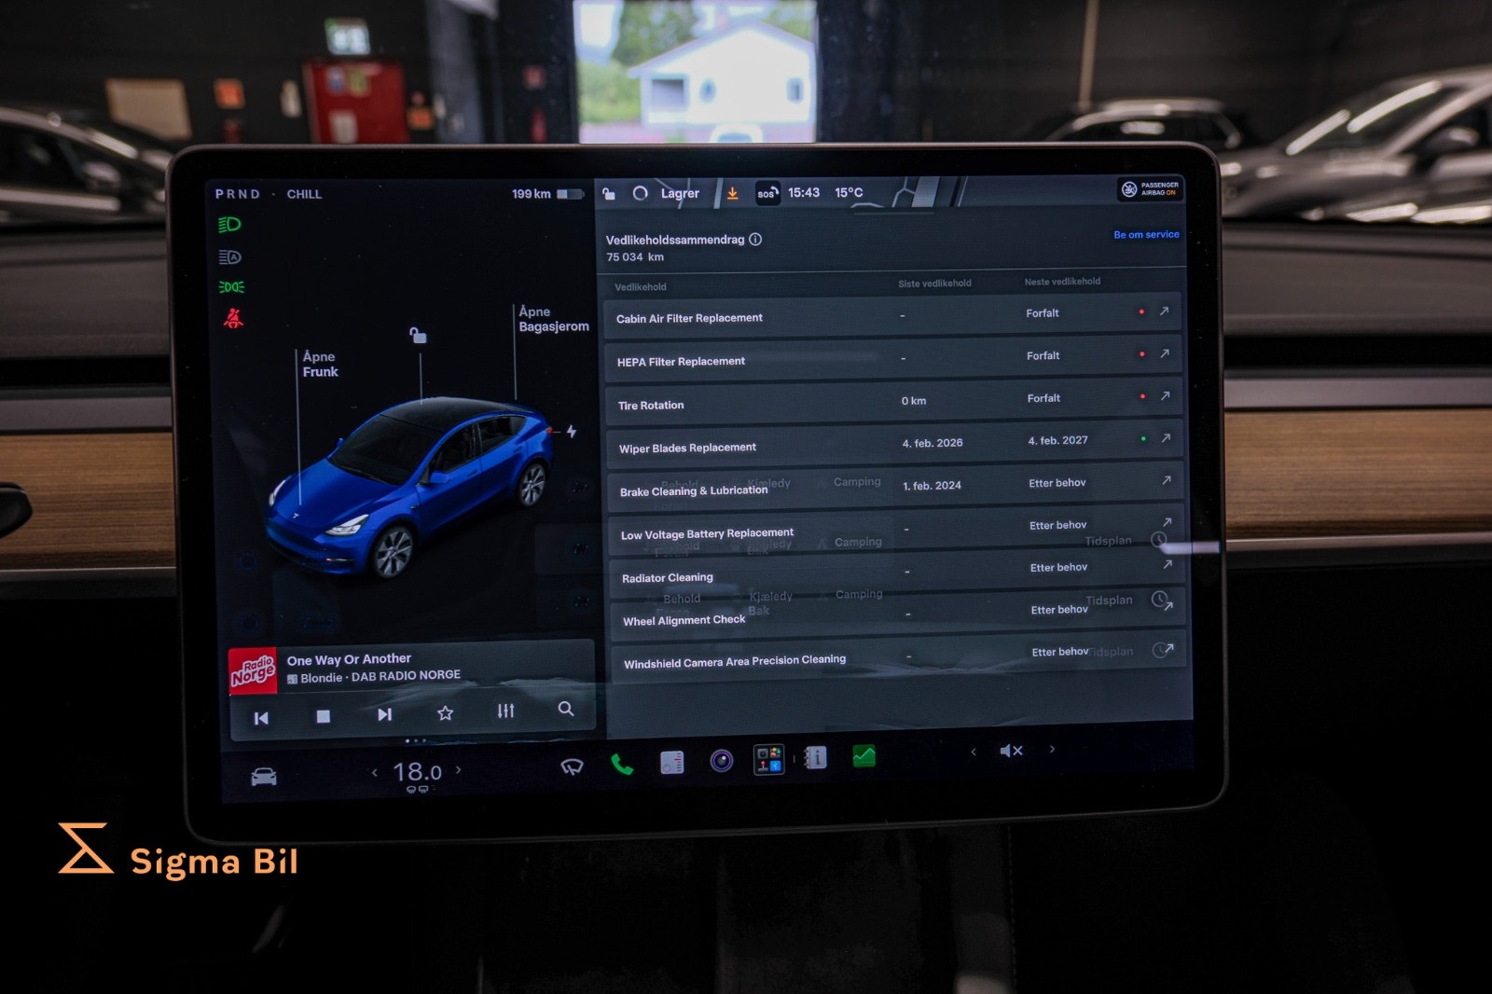1492x994 pixels.
Task: Expand Wiper Blades Replacement arrow
Action: [x=1166, y=438]
